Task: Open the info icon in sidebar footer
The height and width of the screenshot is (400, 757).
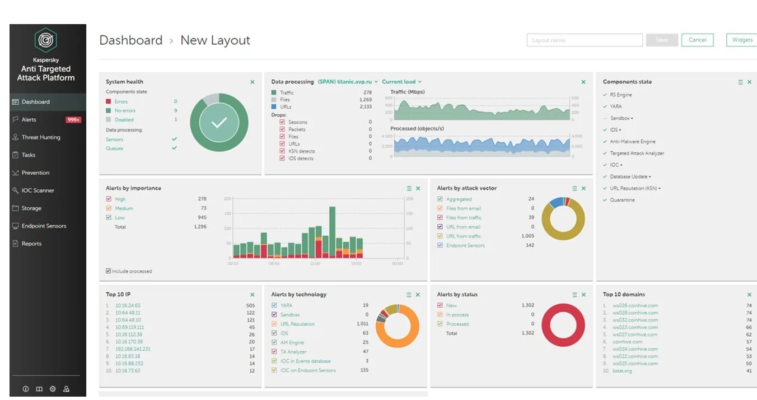Action: pyautogui.click(x=25, y=389)
